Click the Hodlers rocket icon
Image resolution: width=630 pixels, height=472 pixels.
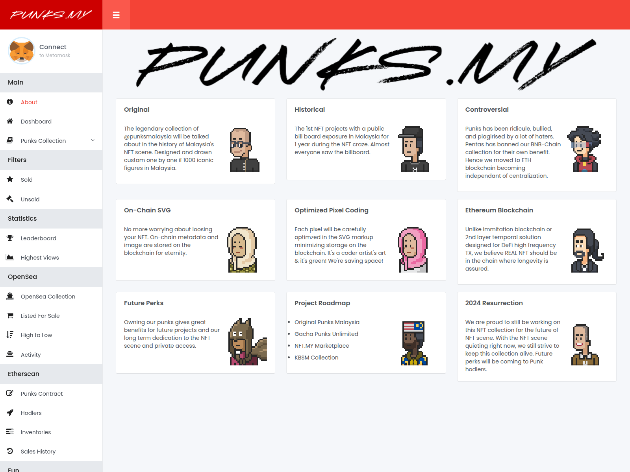pyautogui.click(x=10, y=413)
